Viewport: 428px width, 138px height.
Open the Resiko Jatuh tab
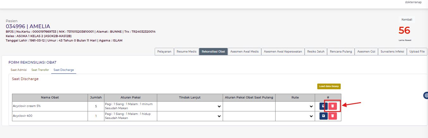tap(316, 52)
